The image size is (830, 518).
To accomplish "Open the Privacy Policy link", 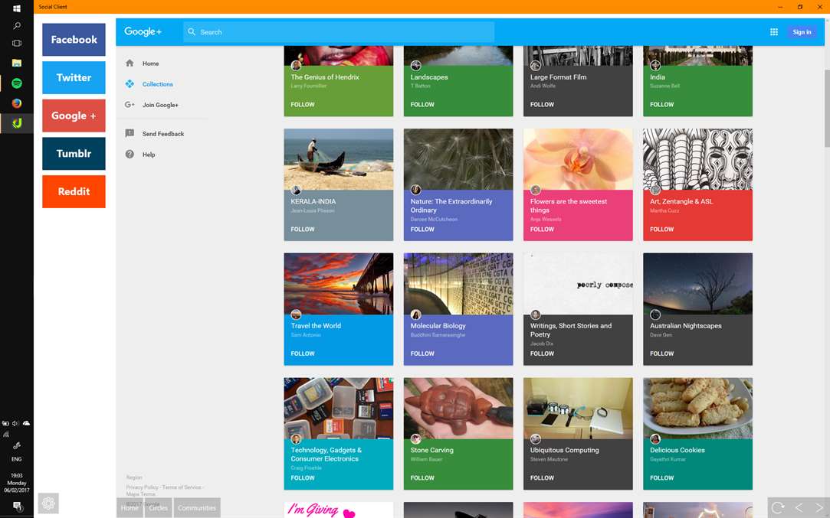I will tap(138, 487).
